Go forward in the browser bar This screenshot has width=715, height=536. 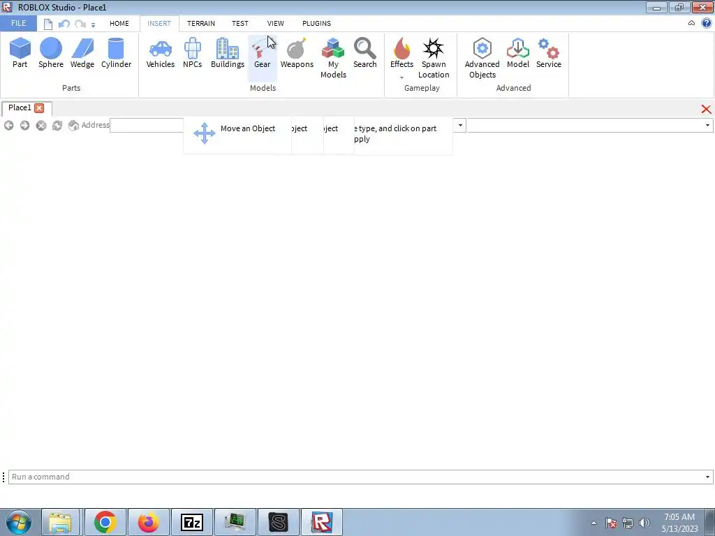click(x=24, y=126)
